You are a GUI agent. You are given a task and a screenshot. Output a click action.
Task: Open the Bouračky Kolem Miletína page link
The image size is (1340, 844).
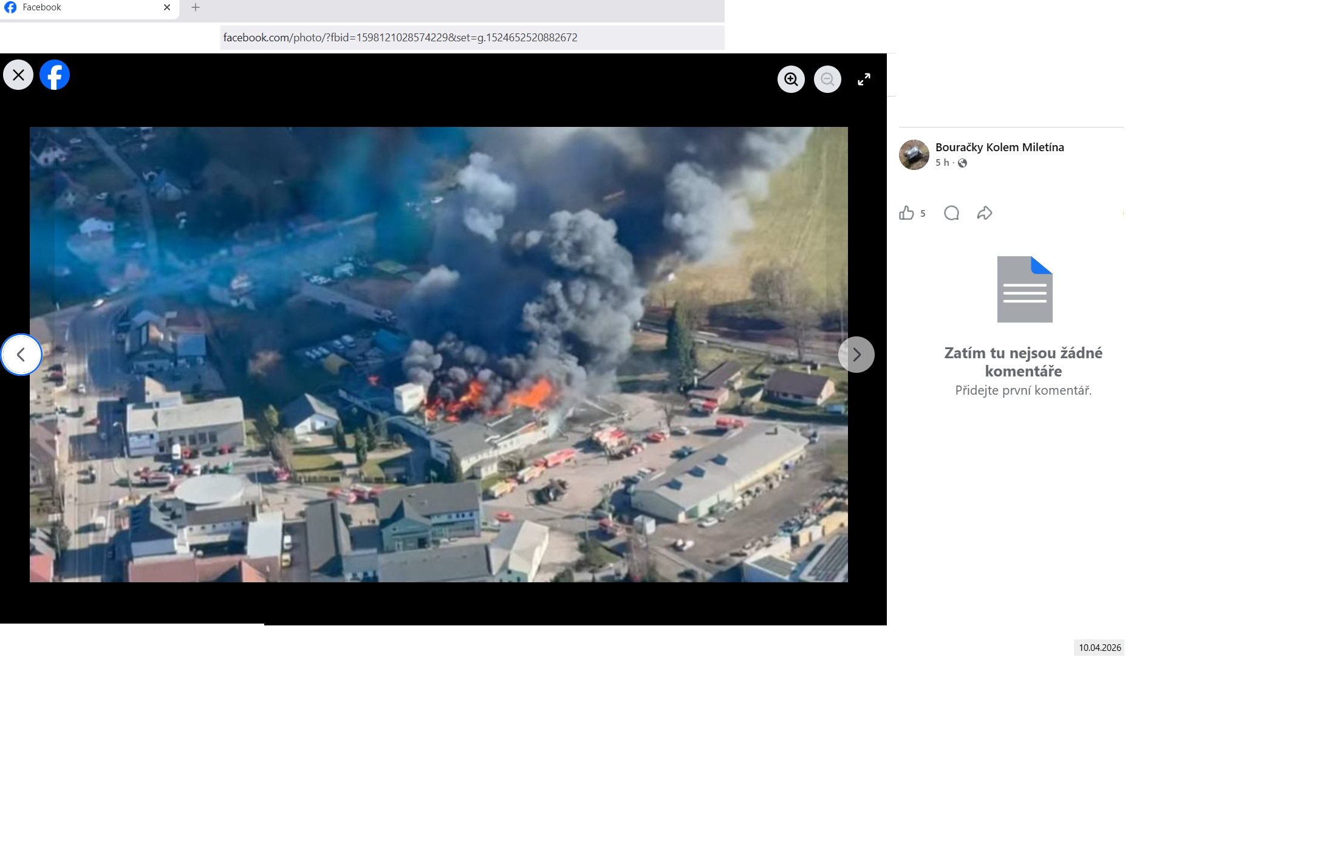click(x=999, y=147)
